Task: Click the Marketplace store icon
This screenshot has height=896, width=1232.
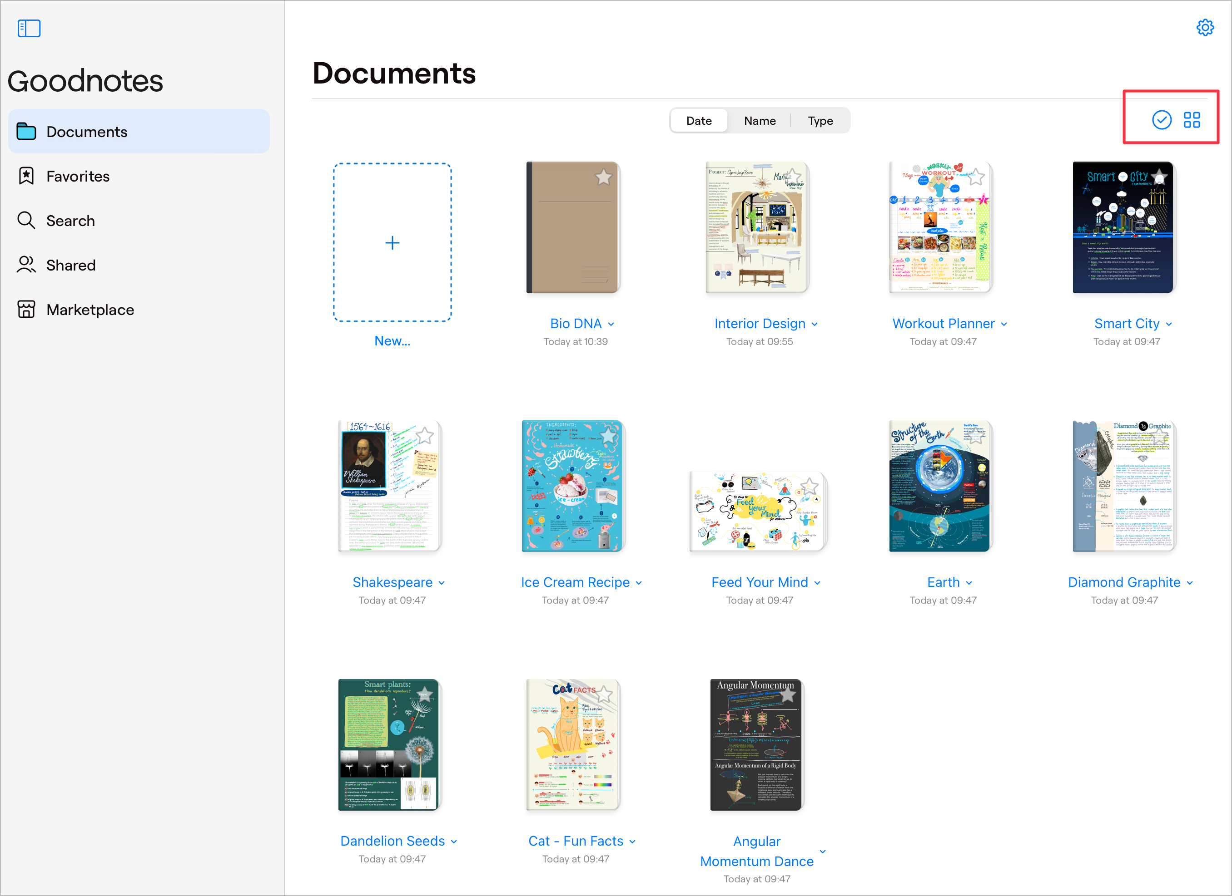Action: click(x=26, y=310)
